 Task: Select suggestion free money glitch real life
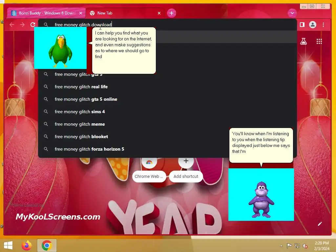(x=167, y=87)
